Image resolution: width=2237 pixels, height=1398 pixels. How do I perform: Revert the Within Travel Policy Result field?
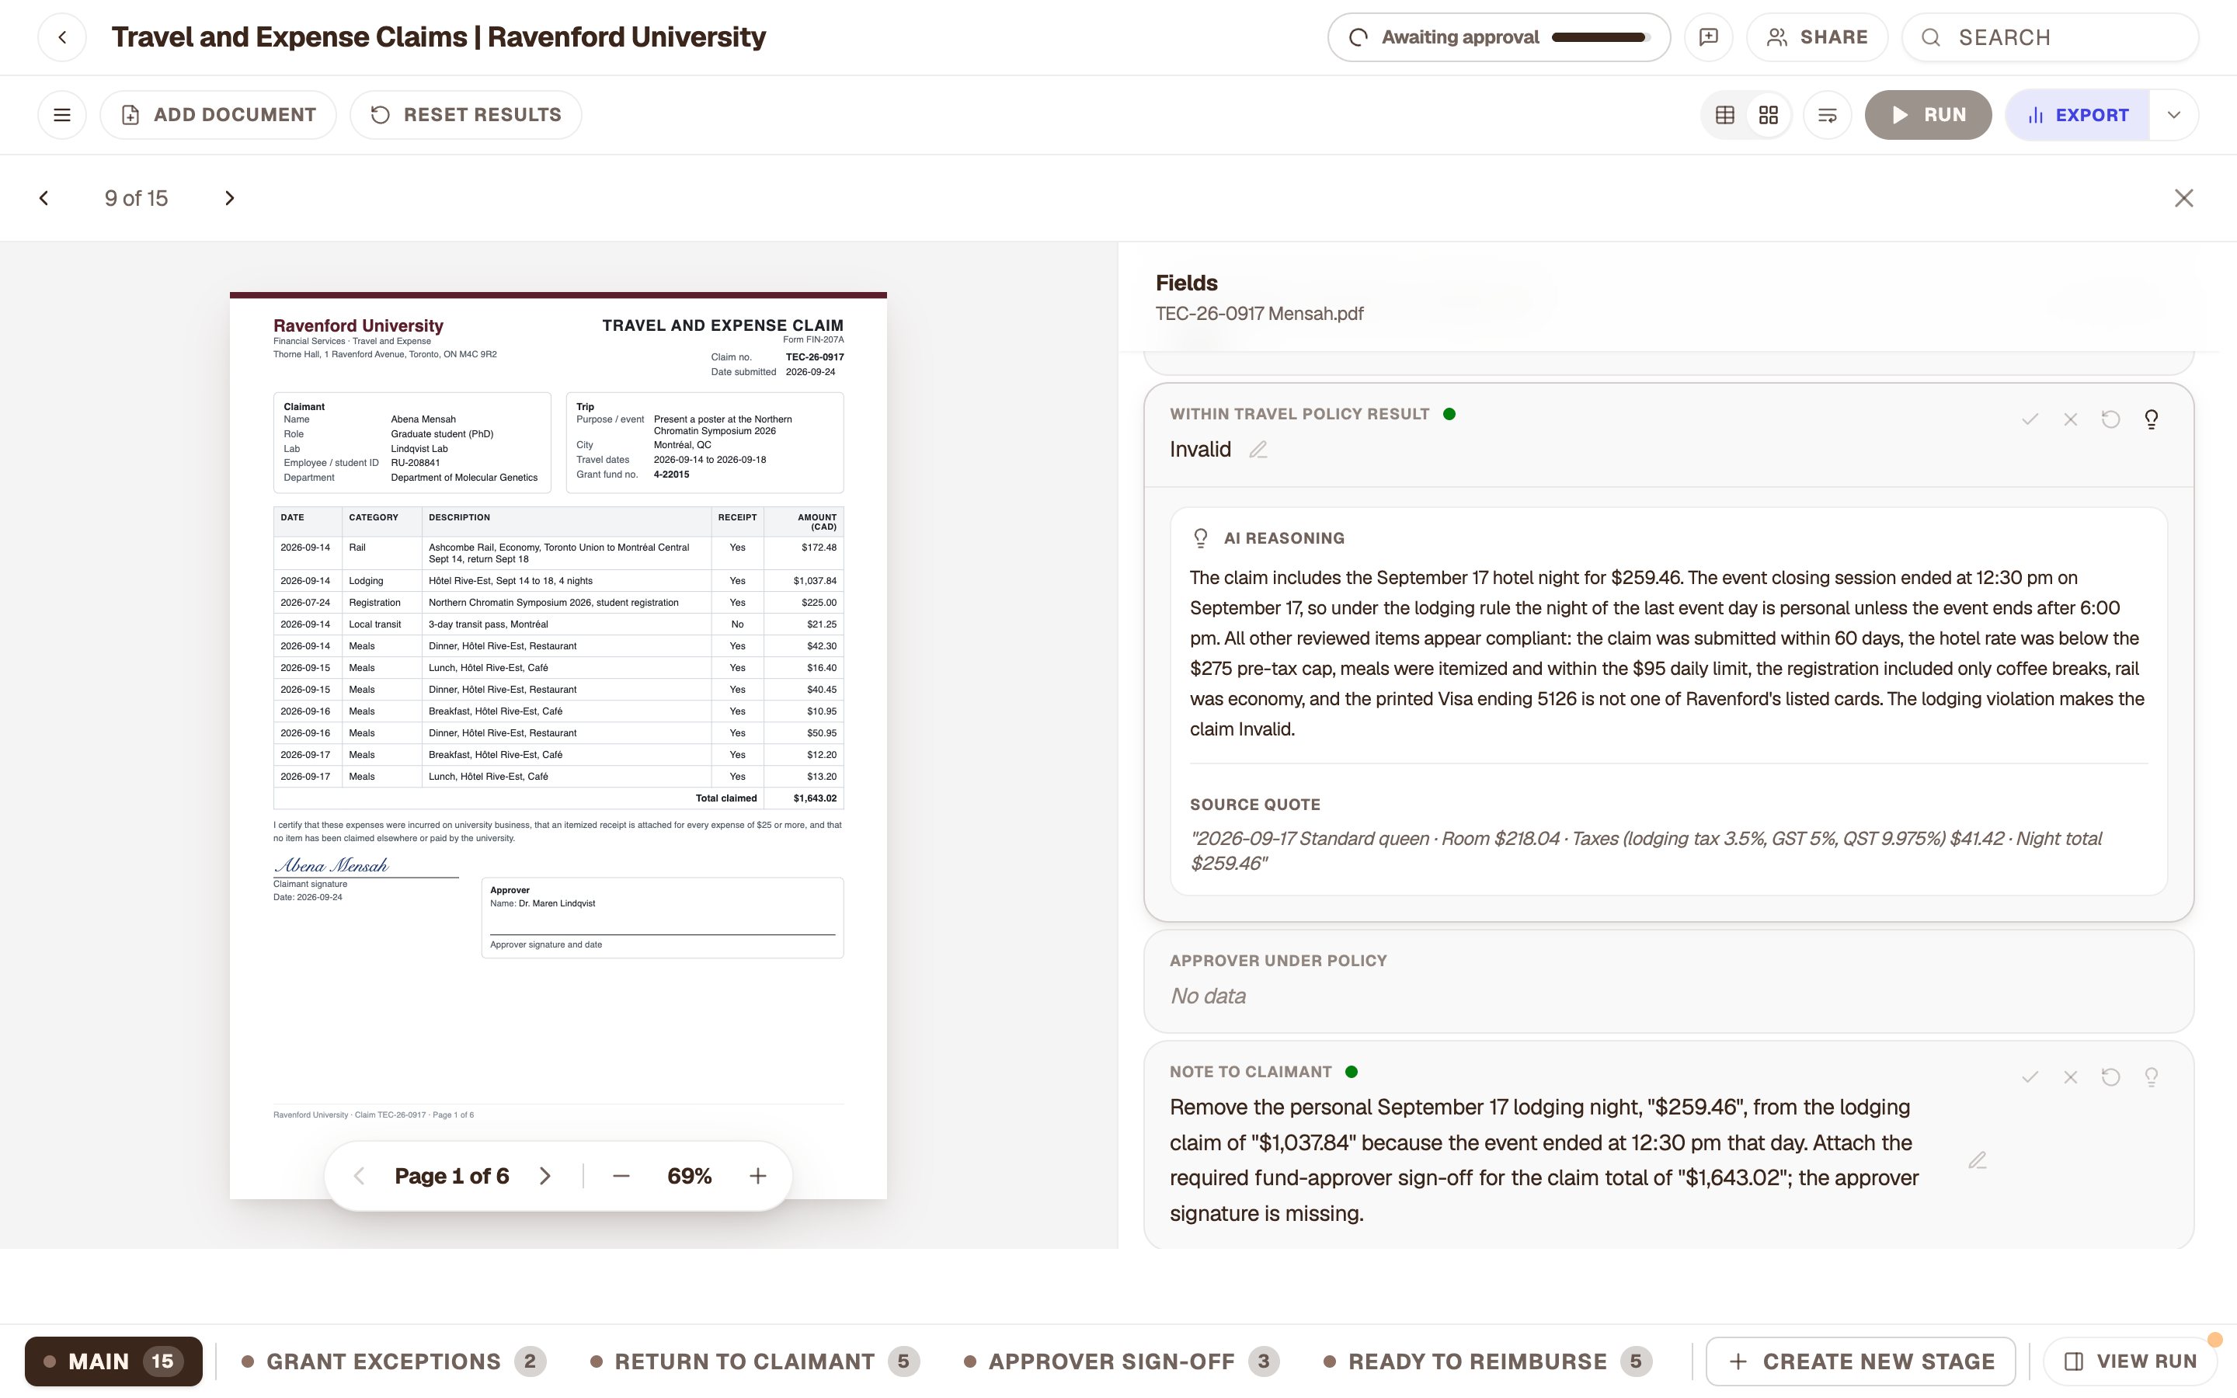(x=2110, y=419)
